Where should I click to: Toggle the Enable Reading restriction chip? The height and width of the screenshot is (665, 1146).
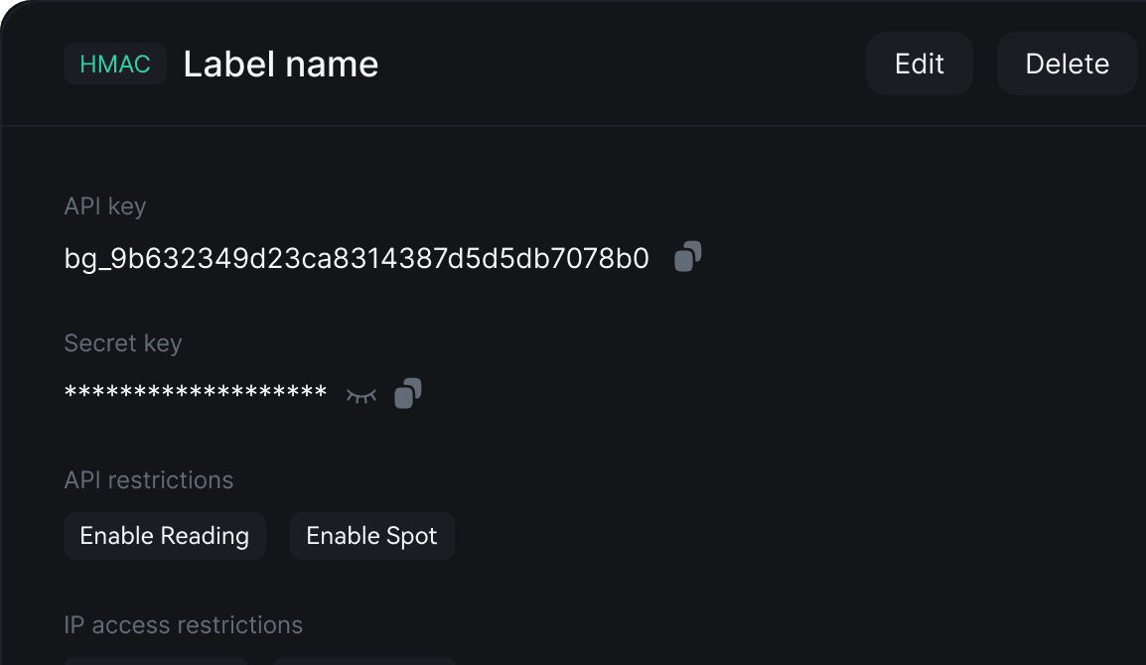click(165, 536)
